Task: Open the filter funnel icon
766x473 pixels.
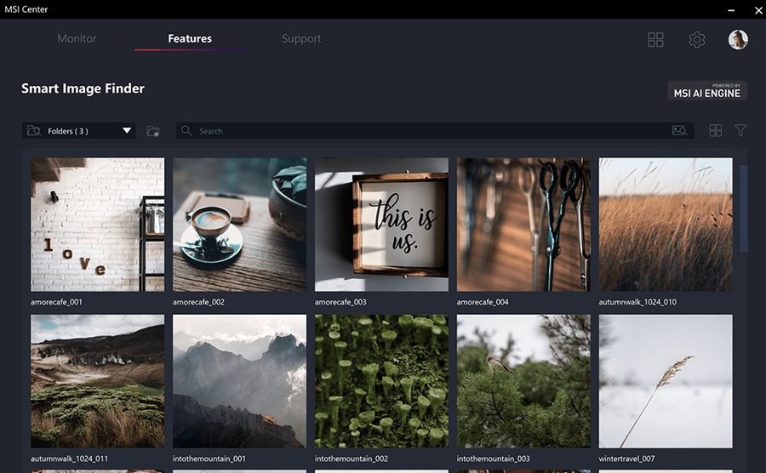Action: (x=740, y=130)
